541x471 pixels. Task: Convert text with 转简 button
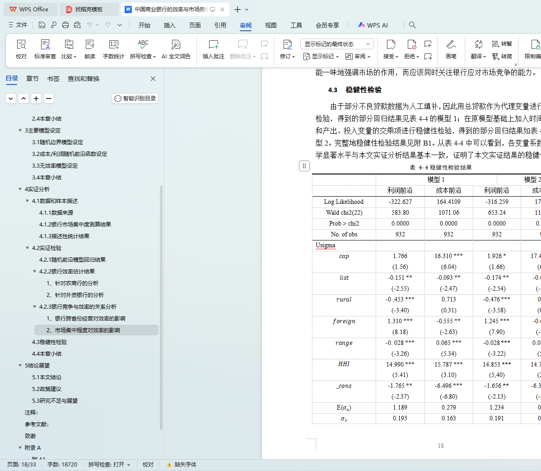point(502,57)
